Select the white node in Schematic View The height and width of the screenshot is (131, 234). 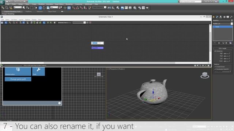pyautogui.click(x=98, y=43)
